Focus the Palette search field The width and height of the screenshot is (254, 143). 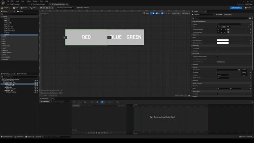[x=19, y=14]
